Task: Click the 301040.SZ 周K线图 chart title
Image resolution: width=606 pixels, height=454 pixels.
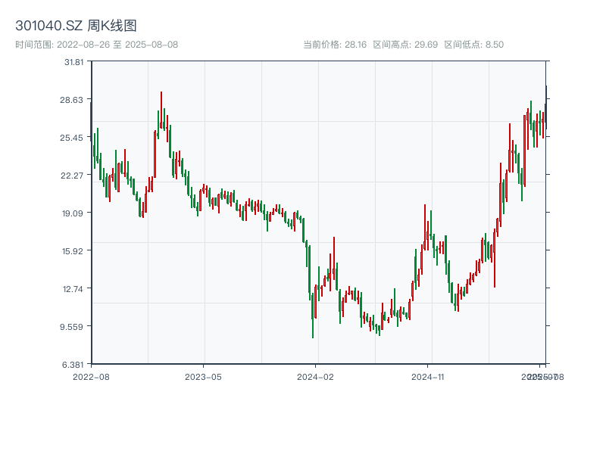Action: (76, 26)
